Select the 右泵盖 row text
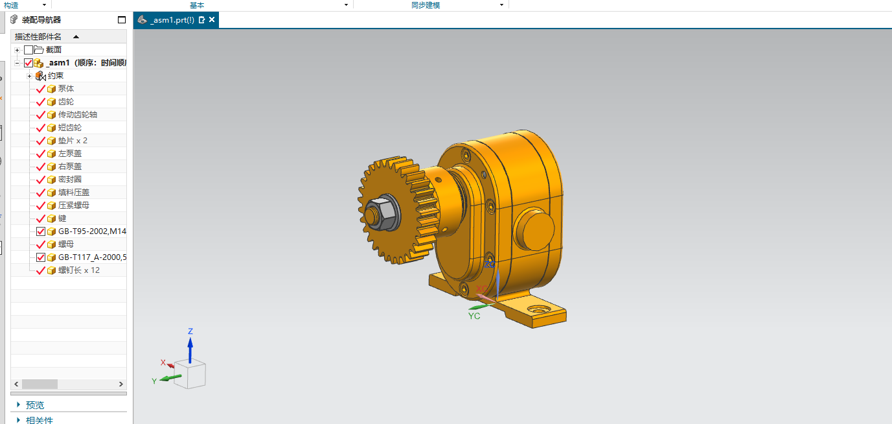Viewport: 892px width, 424px height. [x=70, y=167]
